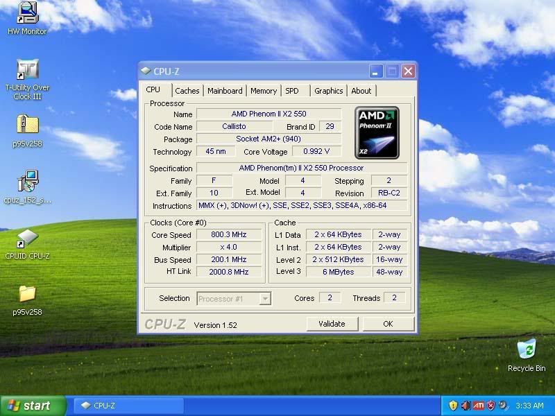This screenshot has height=416, width=555.
Task: Click the red antivirus shield tray icon
Action: click(490, 406)
